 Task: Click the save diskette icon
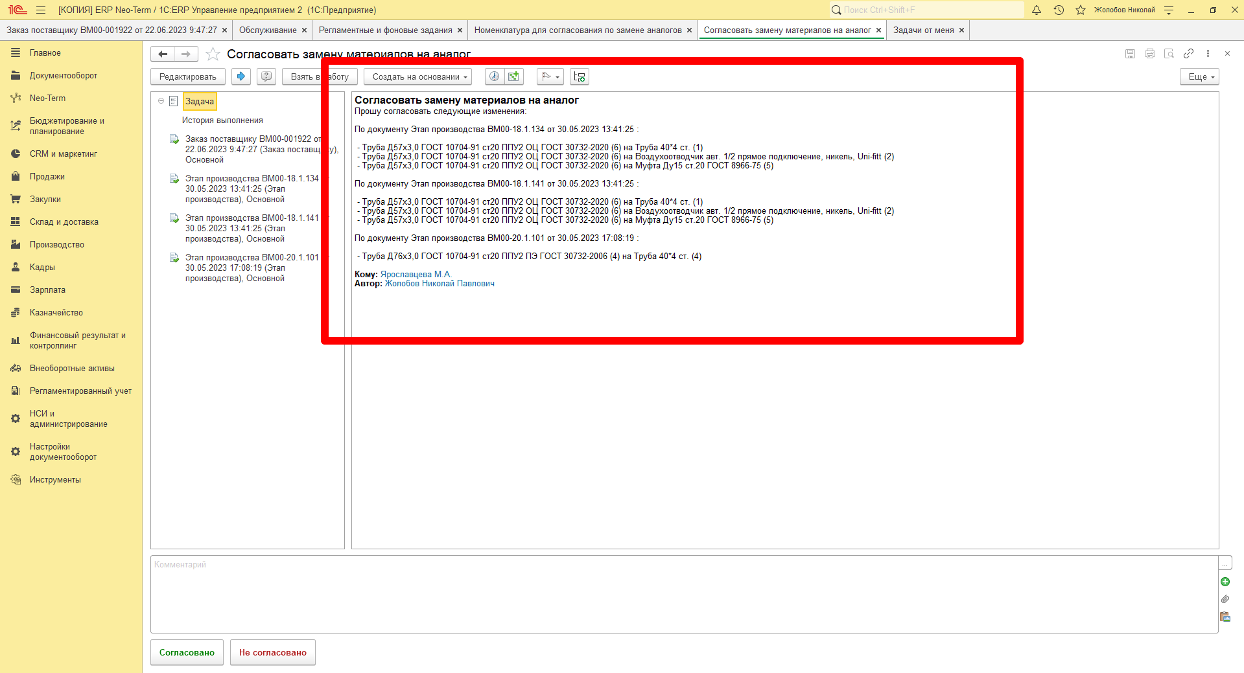[1130, 54]
